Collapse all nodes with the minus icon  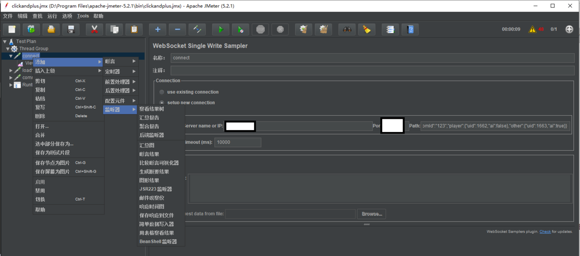(x=177, y=29)
